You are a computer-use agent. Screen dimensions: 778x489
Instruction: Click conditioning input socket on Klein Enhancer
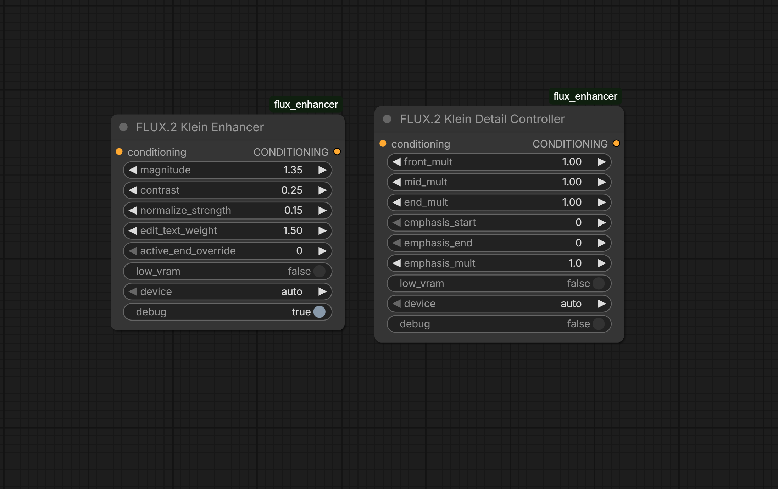[119, 152]
